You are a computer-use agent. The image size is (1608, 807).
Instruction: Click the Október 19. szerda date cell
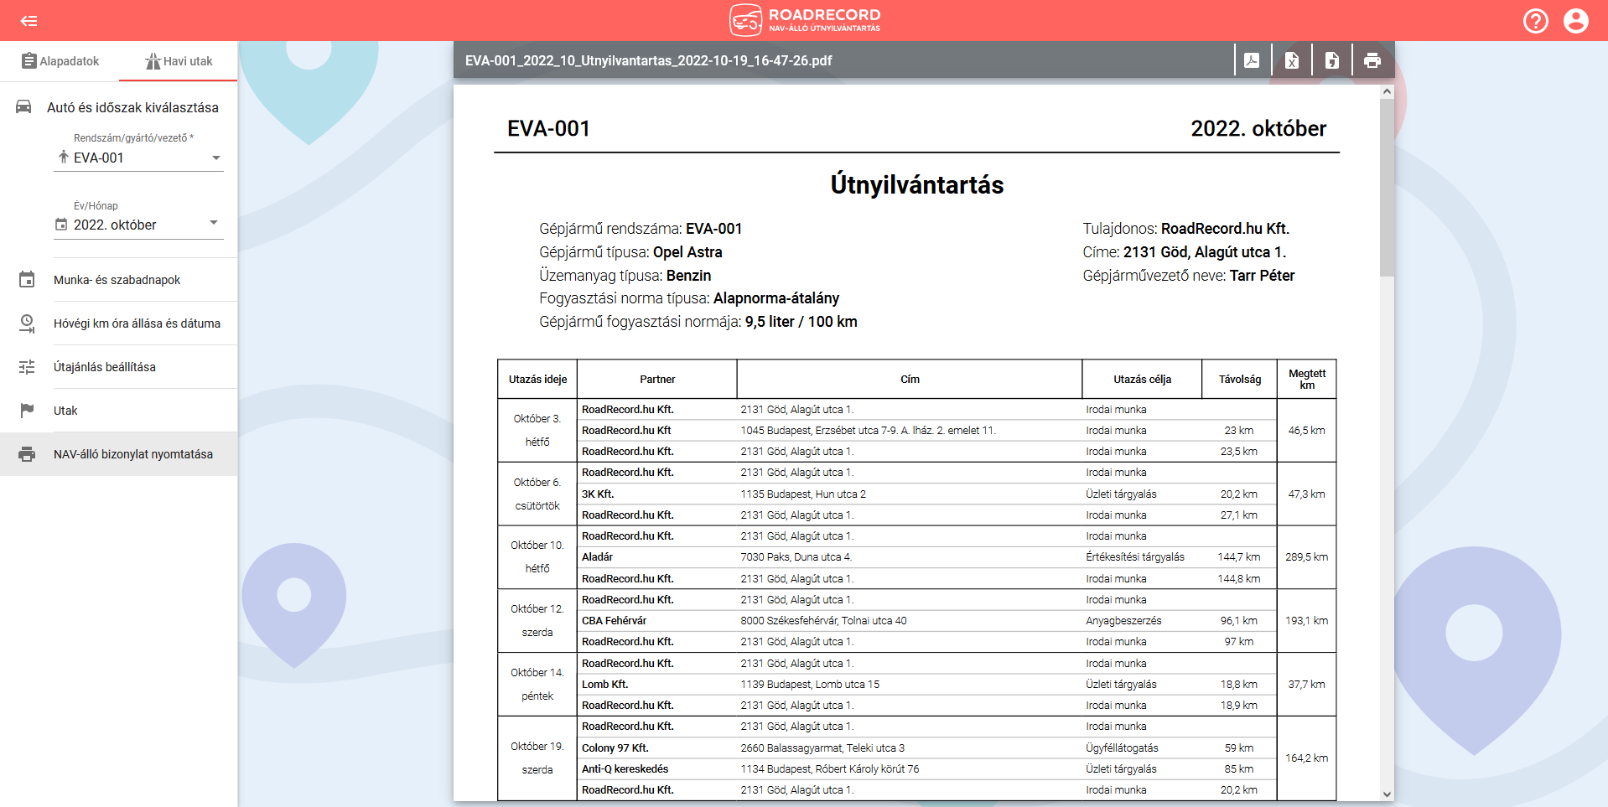(x=537, y=758)
